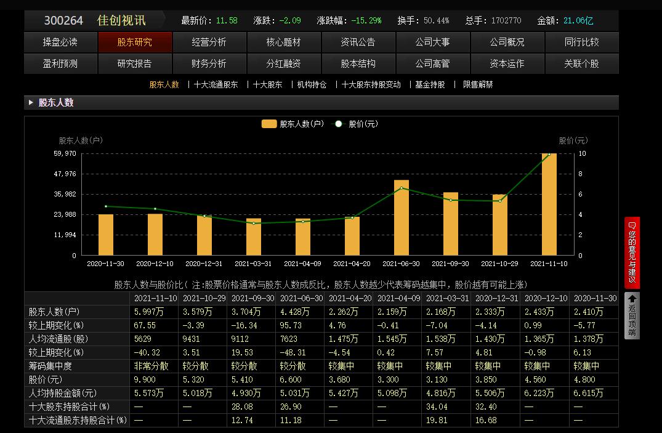Switch to the 同行比较 section

(x=581, y=42)
